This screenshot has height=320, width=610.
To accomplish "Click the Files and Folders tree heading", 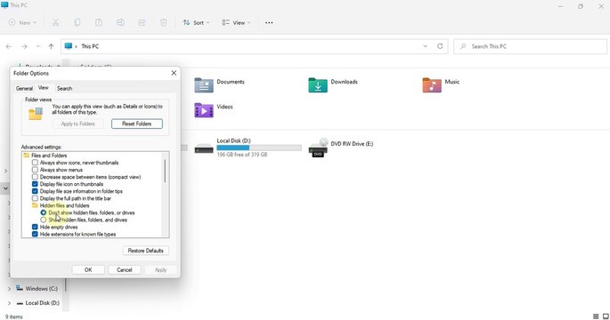I will pyautogui.click(x=49, y=156).
